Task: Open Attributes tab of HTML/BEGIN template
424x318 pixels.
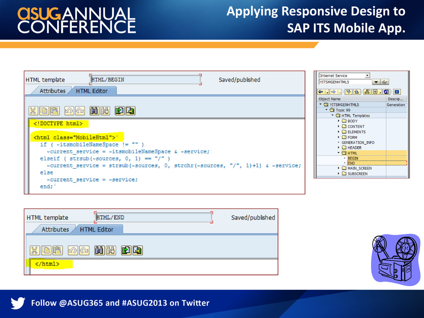Action: point(53,91)
